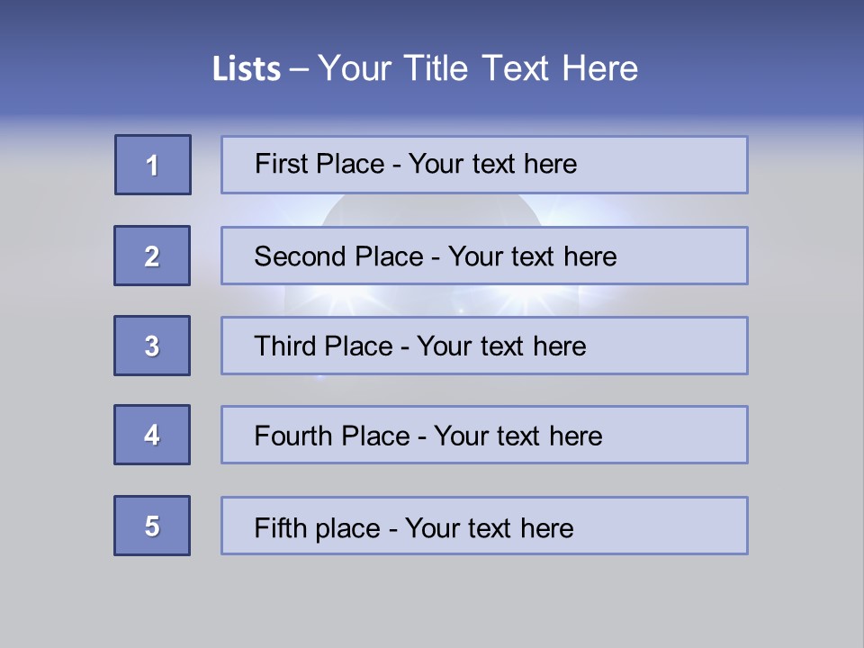
Task: Select the number 4 square
Action: (152, 435)
